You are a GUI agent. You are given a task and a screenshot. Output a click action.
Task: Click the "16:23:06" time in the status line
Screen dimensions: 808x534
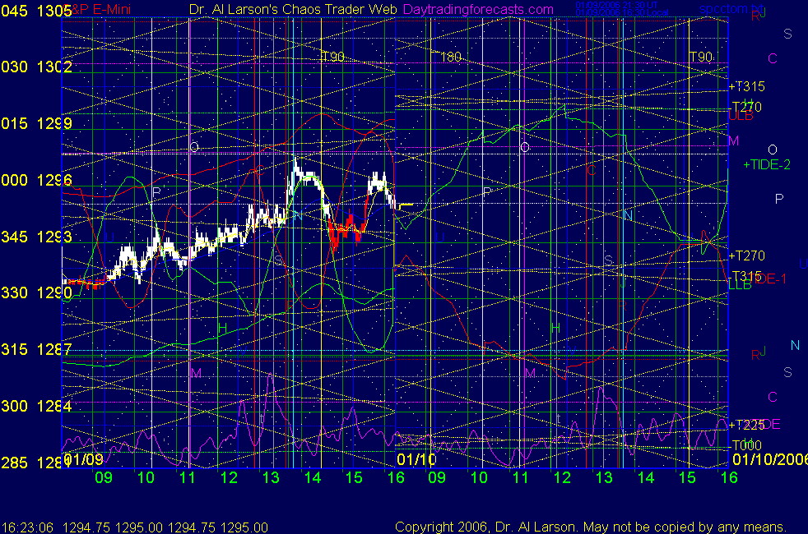click(27, 527)
